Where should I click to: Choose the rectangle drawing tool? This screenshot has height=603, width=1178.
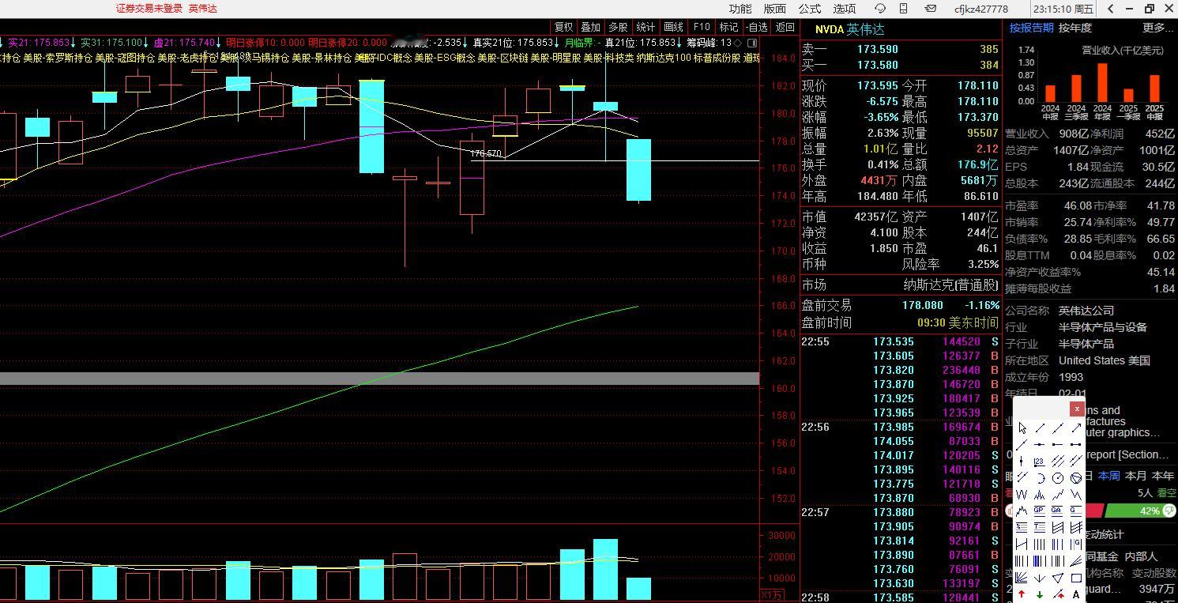1076,578
